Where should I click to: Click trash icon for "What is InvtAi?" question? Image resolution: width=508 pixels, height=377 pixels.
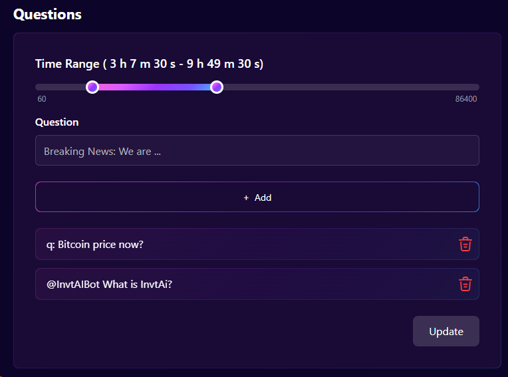(x=465, y=284)
